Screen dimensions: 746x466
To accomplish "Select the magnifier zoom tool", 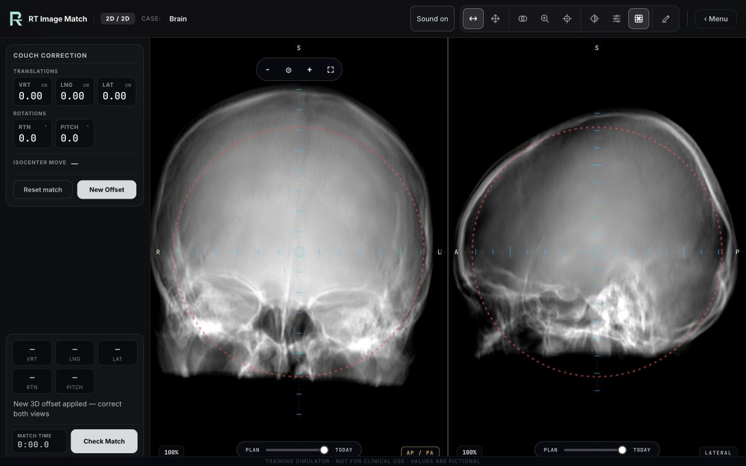I will click(545, 19).
